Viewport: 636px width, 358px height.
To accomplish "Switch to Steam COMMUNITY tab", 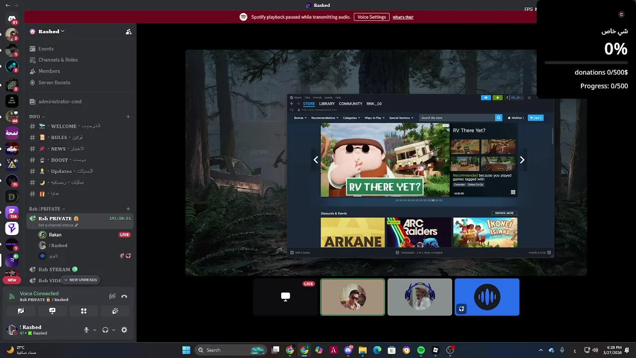I will (351, 104).
